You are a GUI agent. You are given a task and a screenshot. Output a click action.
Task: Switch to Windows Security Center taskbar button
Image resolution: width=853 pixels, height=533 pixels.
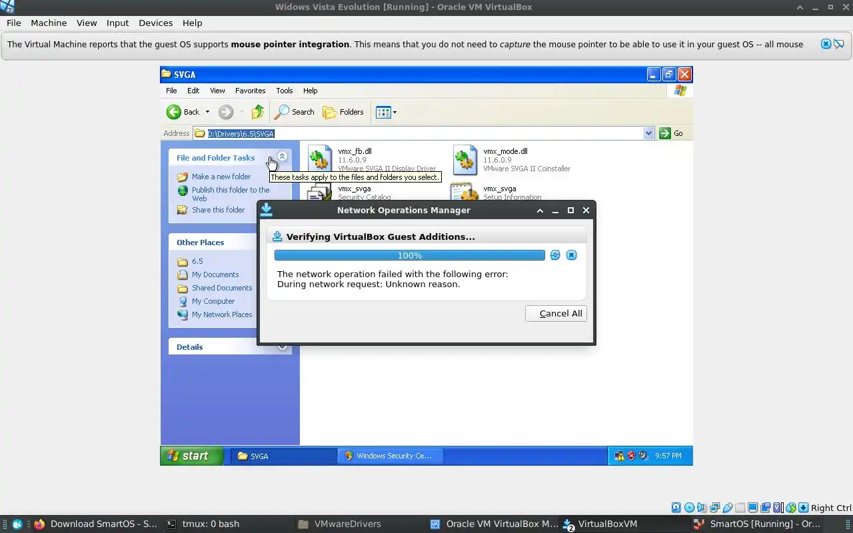coord(391,456)
